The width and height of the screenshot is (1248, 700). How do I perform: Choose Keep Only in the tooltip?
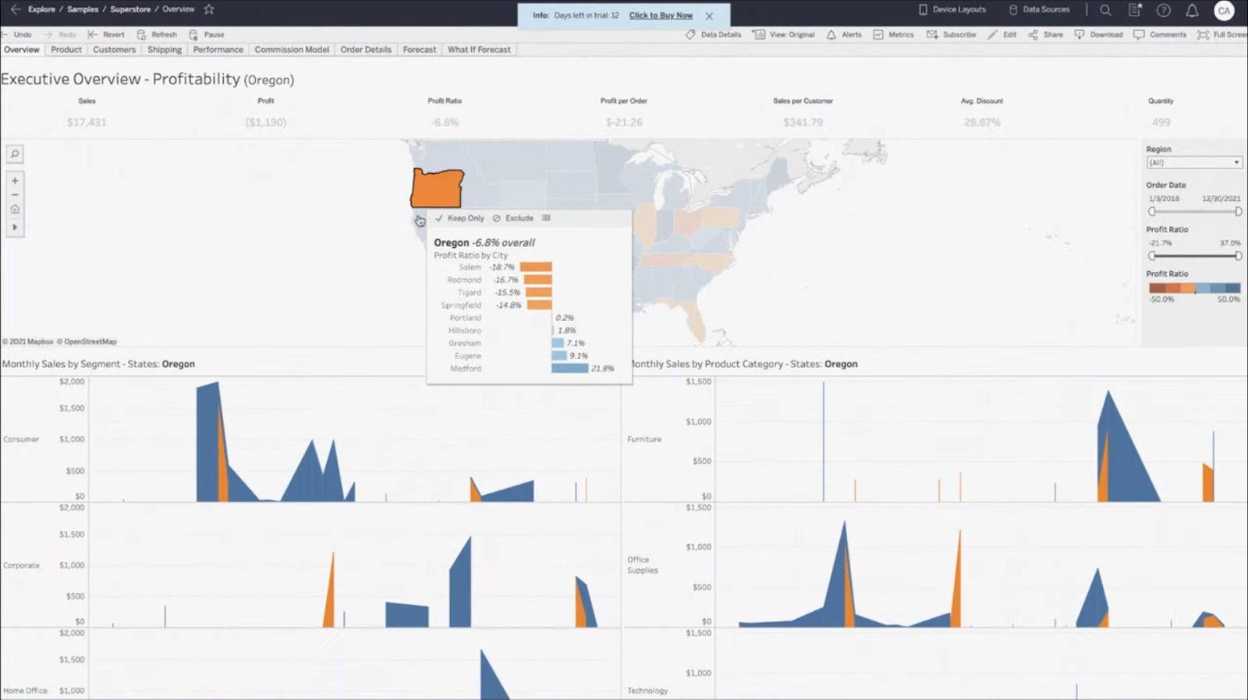click(460, 218)
